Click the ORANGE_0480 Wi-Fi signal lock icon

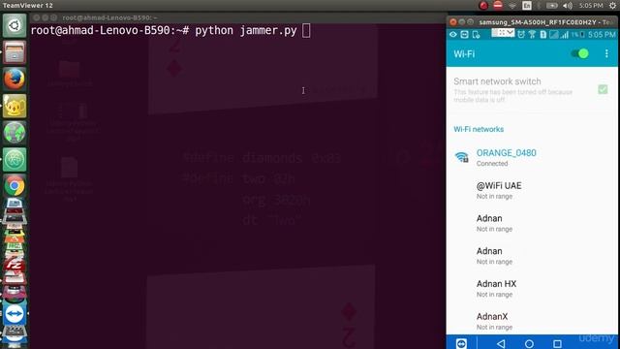pos(461,157)
